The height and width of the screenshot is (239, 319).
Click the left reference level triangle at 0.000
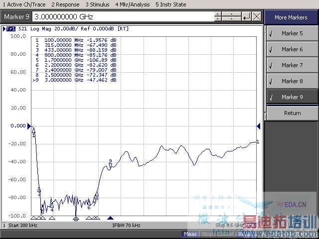click(29, 126)
